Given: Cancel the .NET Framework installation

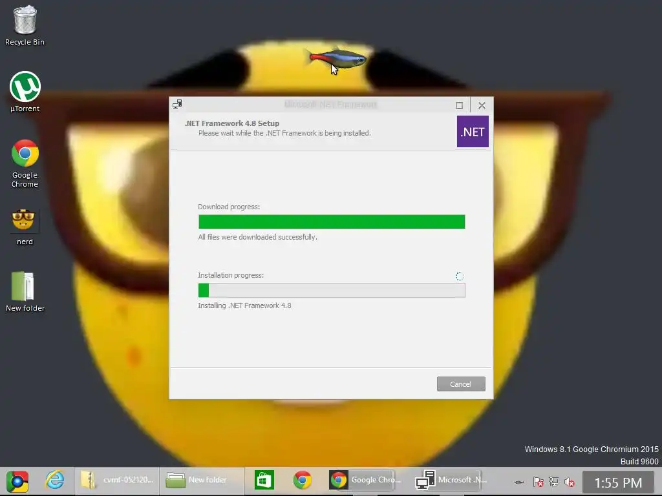Looking at the screenshot, I should tap(460, 384).
